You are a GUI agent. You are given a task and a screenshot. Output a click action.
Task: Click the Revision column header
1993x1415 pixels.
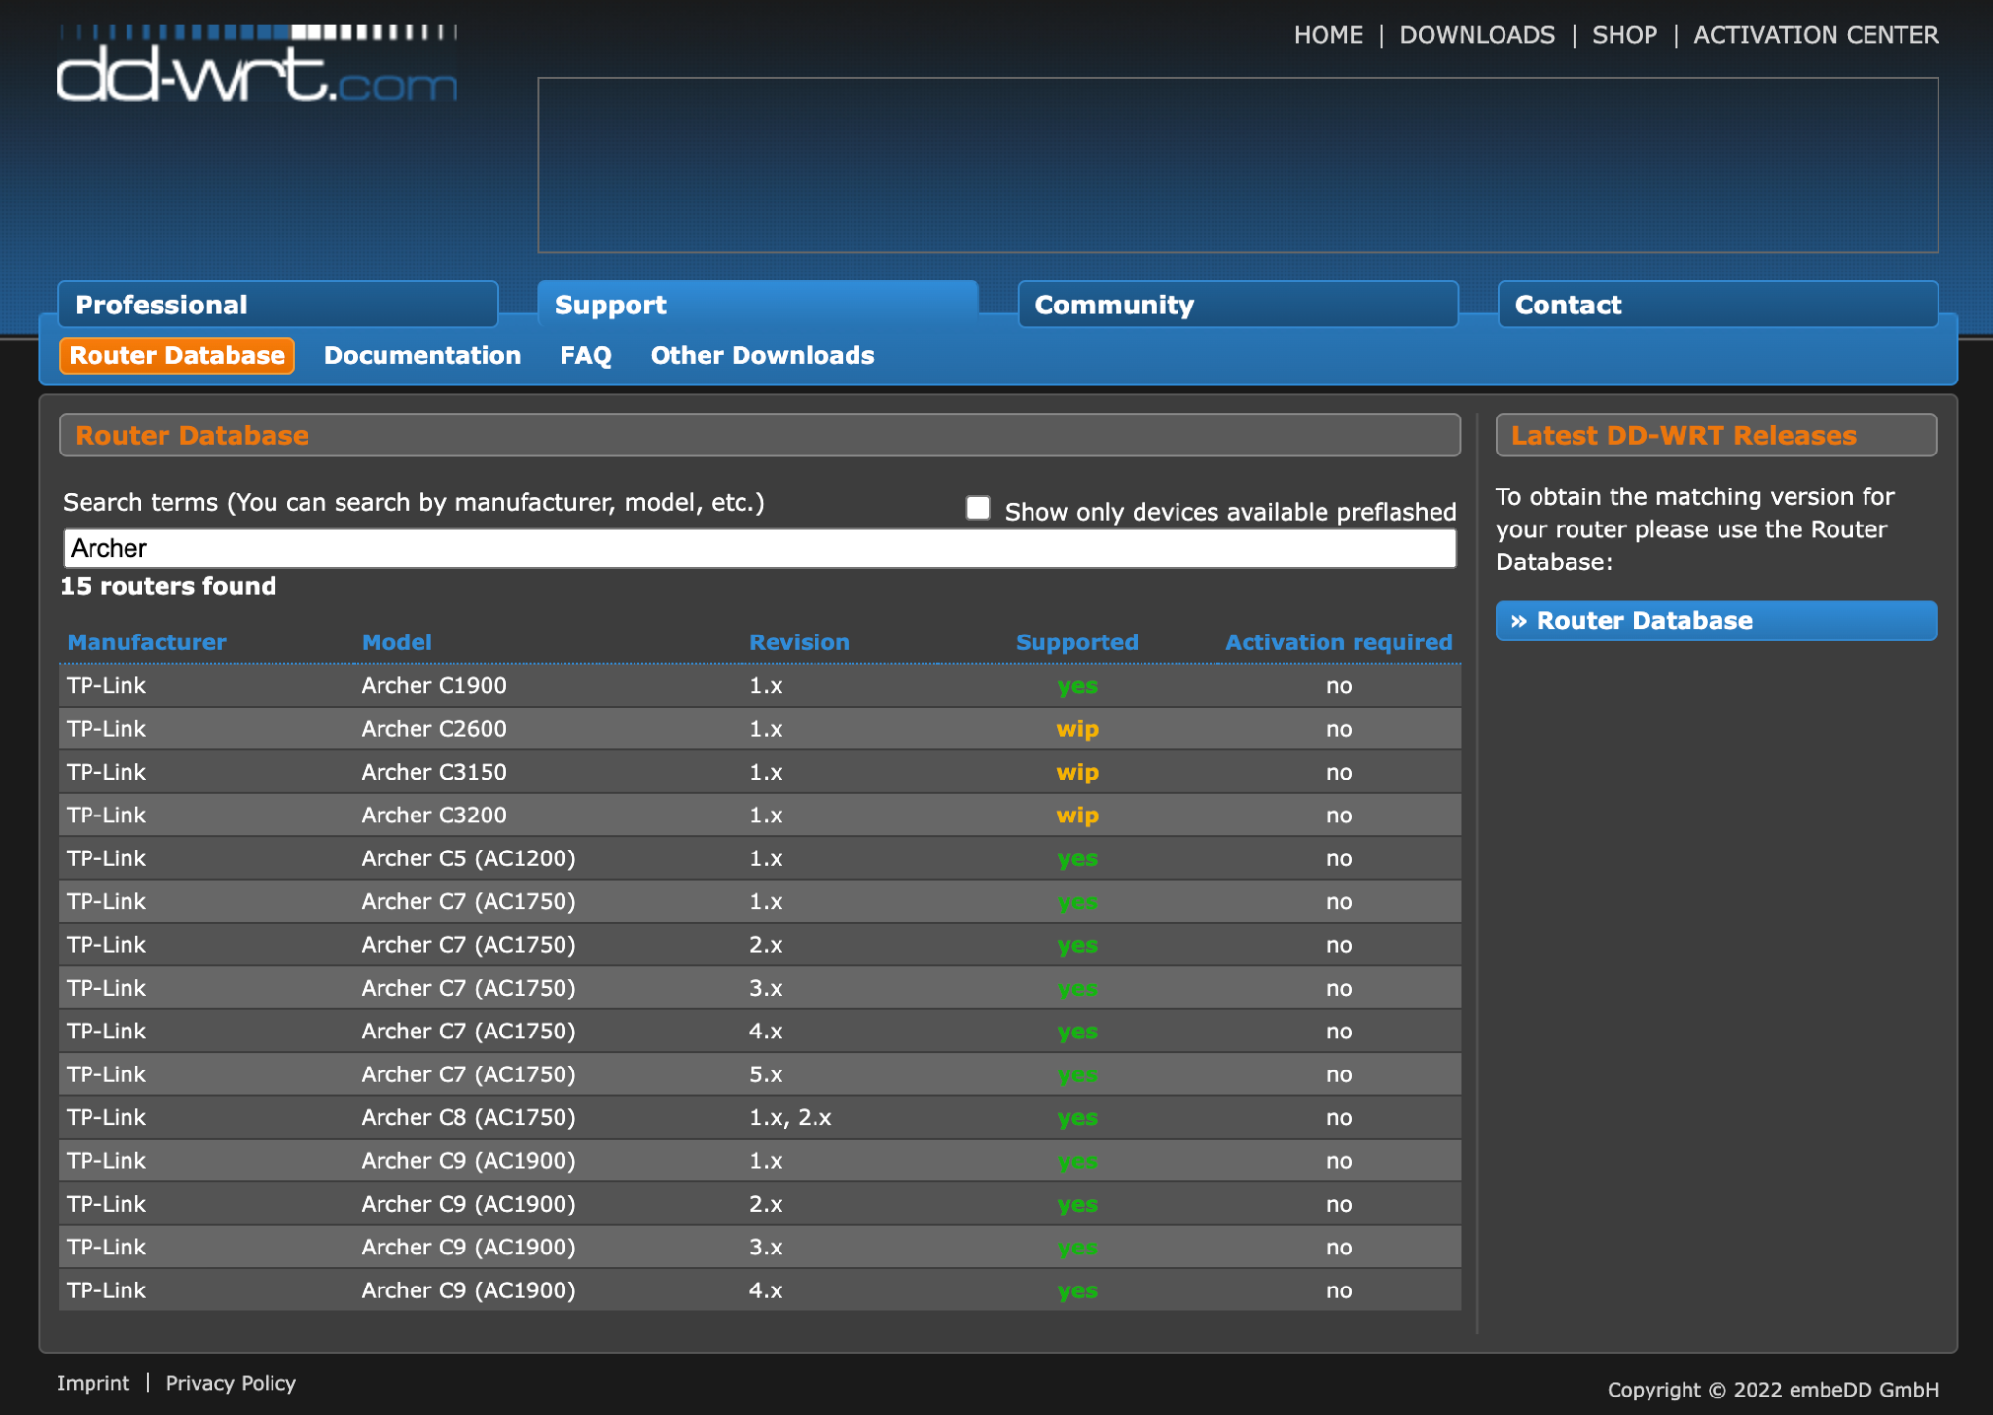pos(799,642)
